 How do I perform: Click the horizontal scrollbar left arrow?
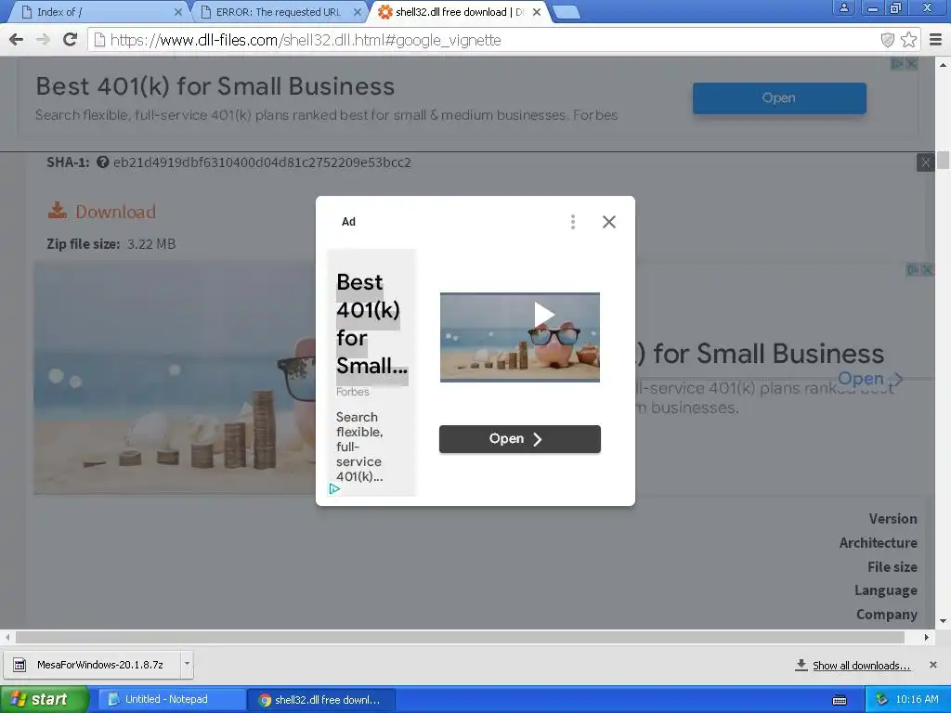pyautogui.click(x=7, y=637)
